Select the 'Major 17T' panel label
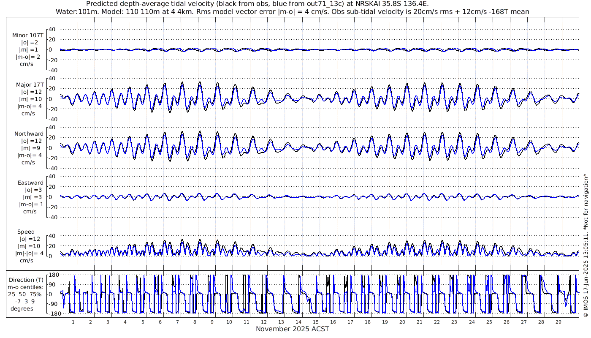This screenshot has height=338, width=591. coord(28,85)
